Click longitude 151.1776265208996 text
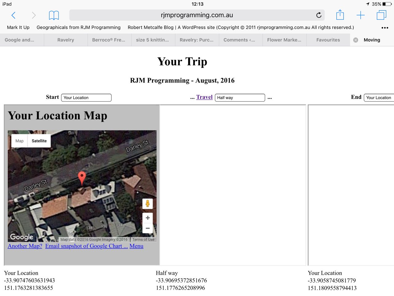 click(180, 288)
